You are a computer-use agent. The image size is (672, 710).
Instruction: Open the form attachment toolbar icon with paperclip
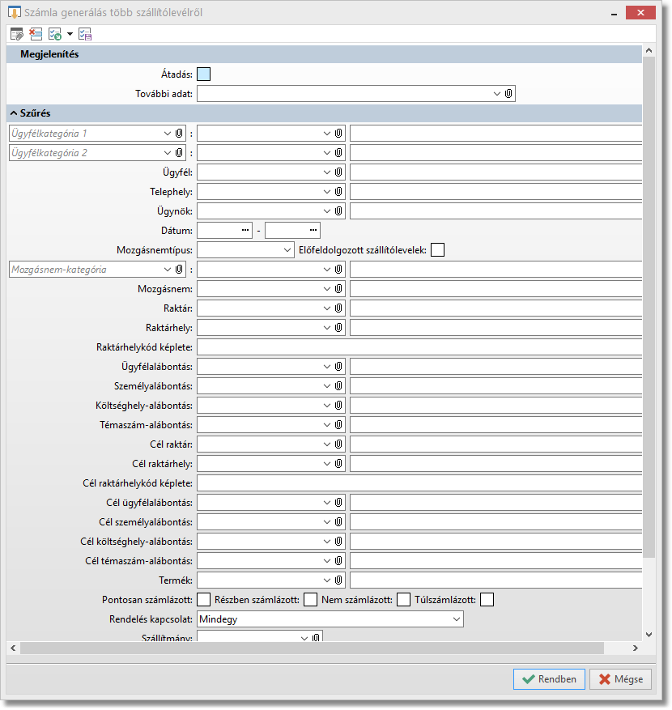17,34
